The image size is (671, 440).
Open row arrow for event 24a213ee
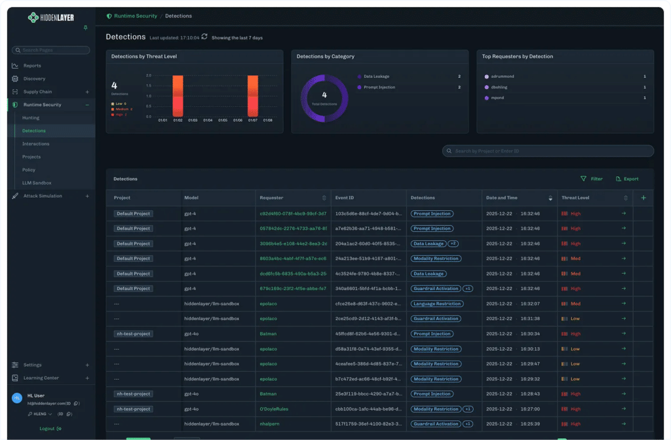pos(624,258)
